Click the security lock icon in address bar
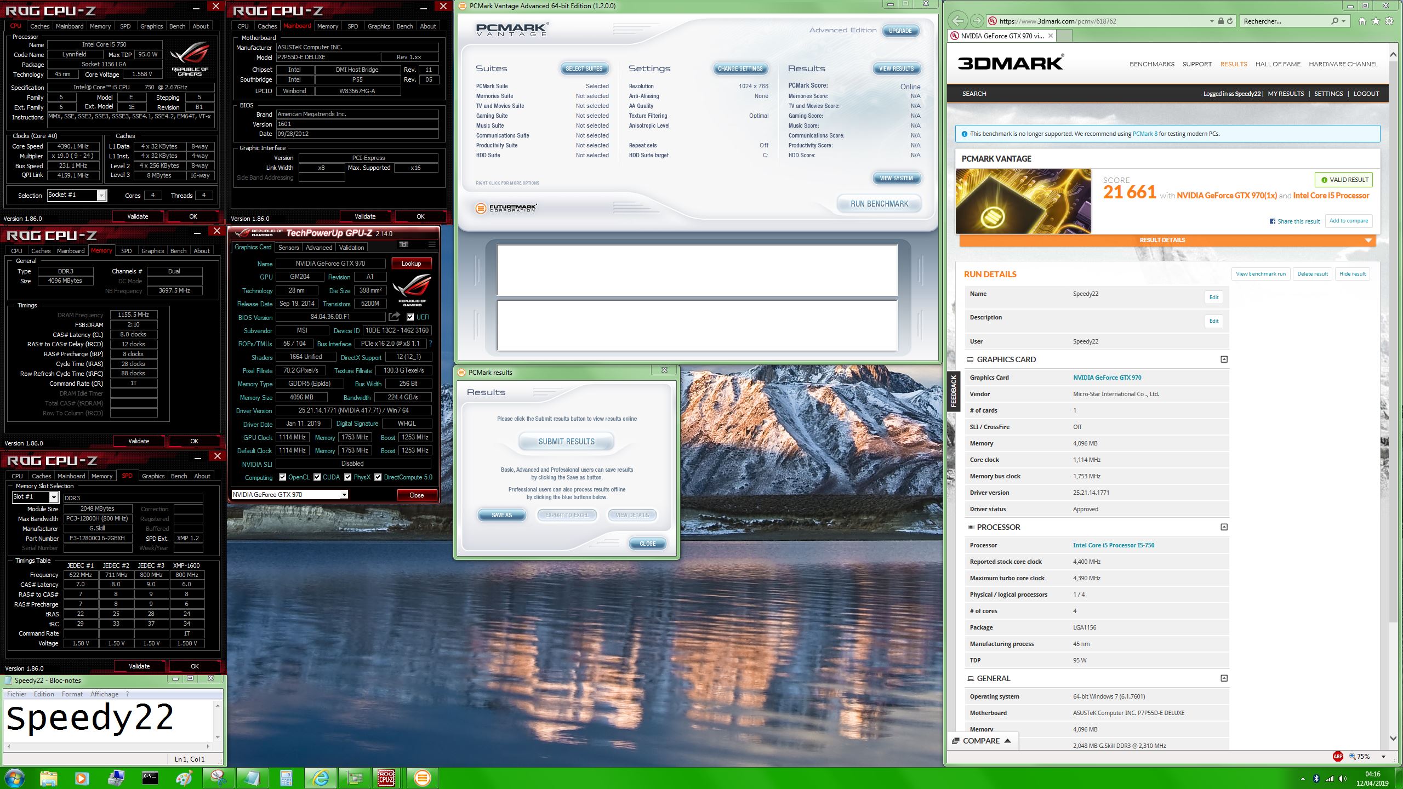Screen dimensions: 1403x789 pos(1221,21)
